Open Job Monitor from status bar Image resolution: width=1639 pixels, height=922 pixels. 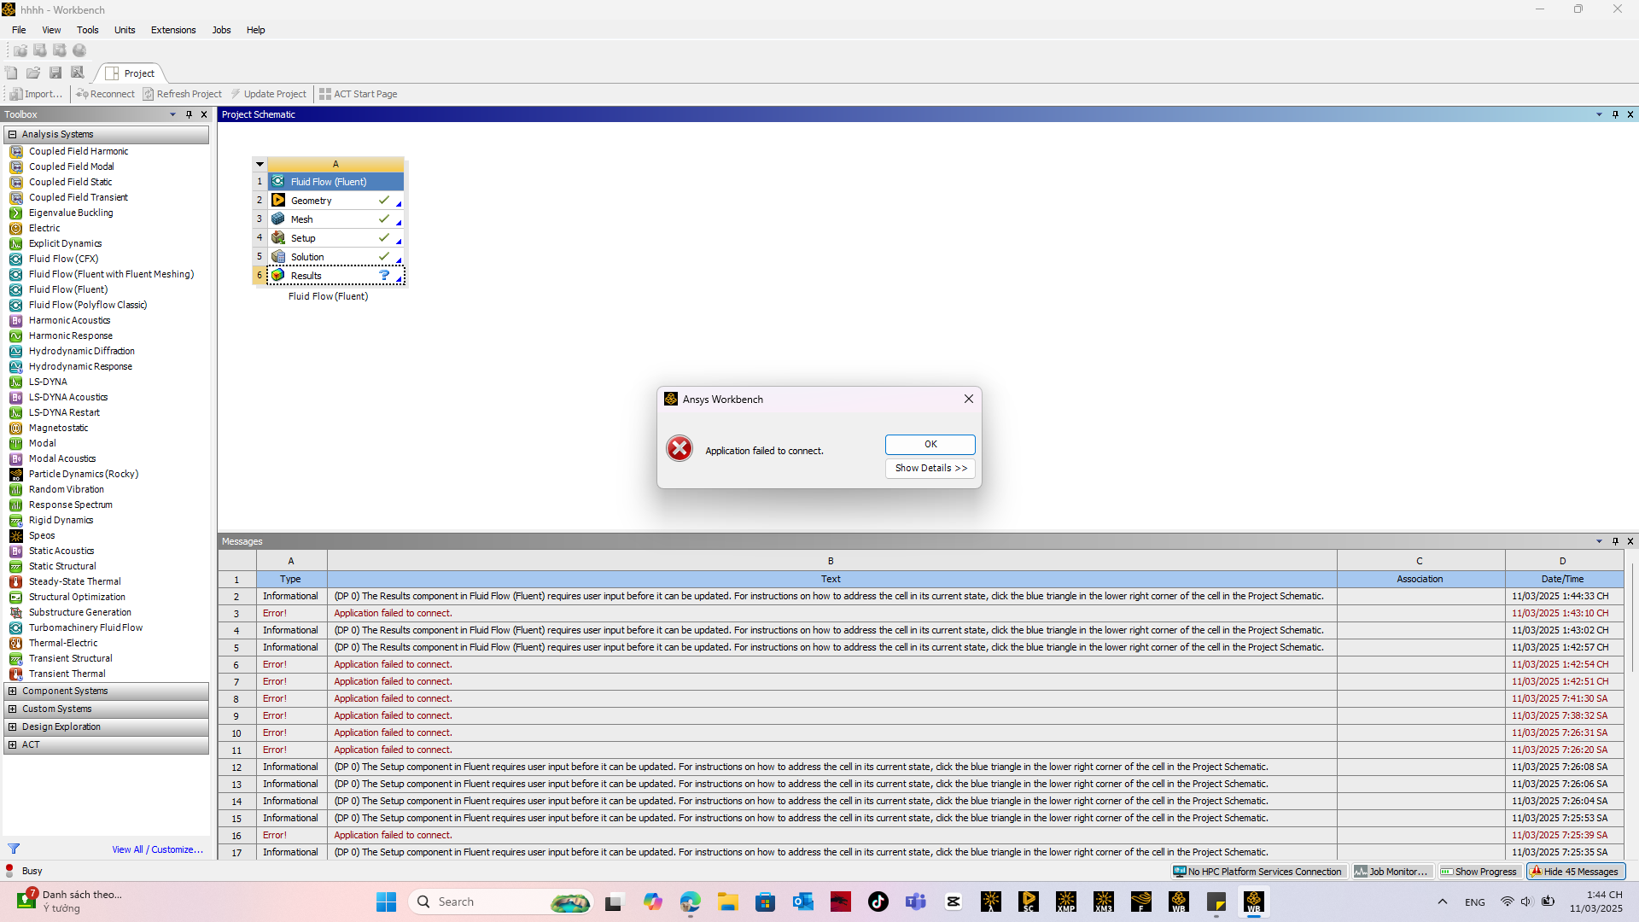coord(1391,872)
